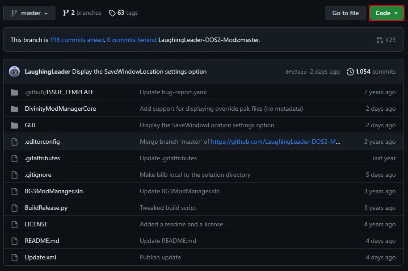The height and width of the screenshot is (271, 408).
Task: Open commit 'Added a readme and a license'
Action: pyautogui.click(x=181, y=224)
